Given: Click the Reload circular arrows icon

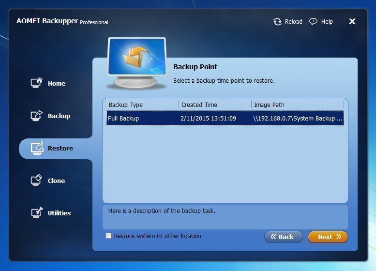Looking at the screenshot, I should coord(277,22).
